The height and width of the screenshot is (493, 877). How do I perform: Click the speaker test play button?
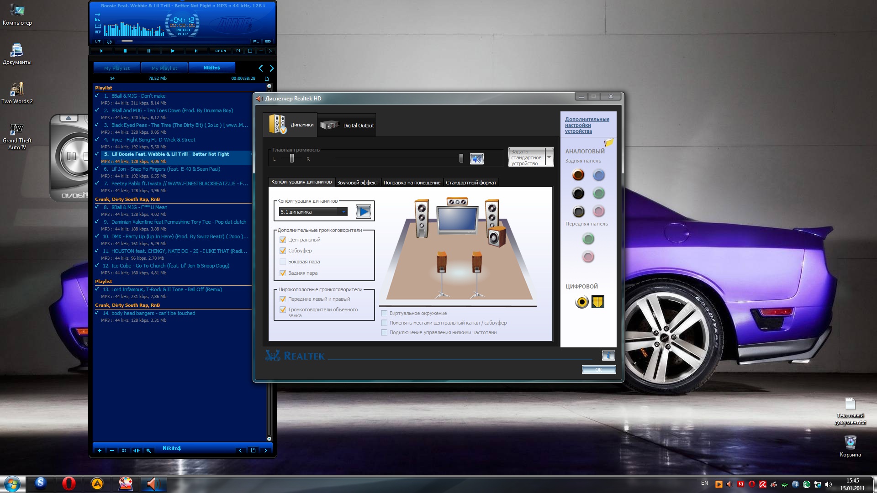[364, 211]
